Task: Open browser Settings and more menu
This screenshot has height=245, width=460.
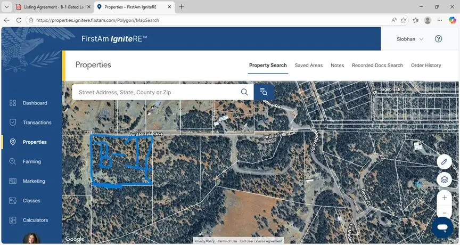Action: pos(440,20)
